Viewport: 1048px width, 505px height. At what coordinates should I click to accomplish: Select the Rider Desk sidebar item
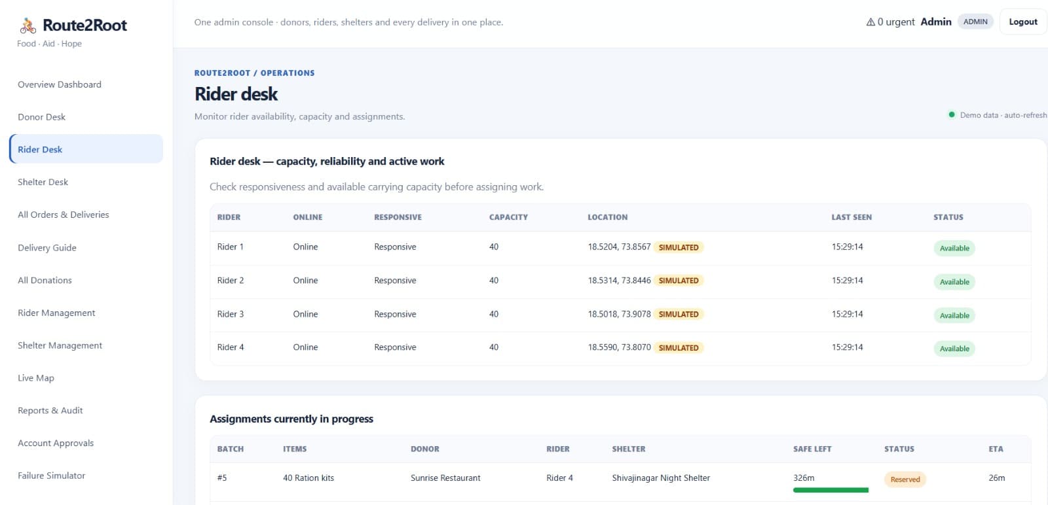pyautogui.click(x=86, y=149)
